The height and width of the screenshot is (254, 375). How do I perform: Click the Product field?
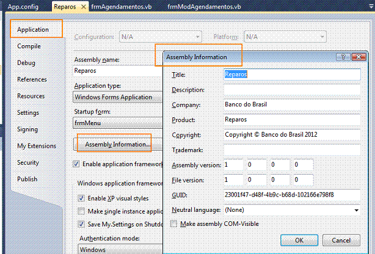[x=292, y=120]
